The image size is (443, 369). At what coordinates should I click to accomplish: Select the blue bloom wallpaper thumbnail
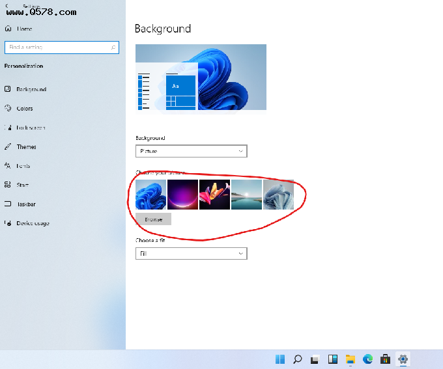tap(151, 195)
